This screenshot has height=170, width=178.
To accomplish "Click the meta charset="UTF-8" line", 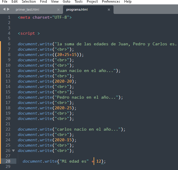I will pyautogui.click(x=45, y=17).
